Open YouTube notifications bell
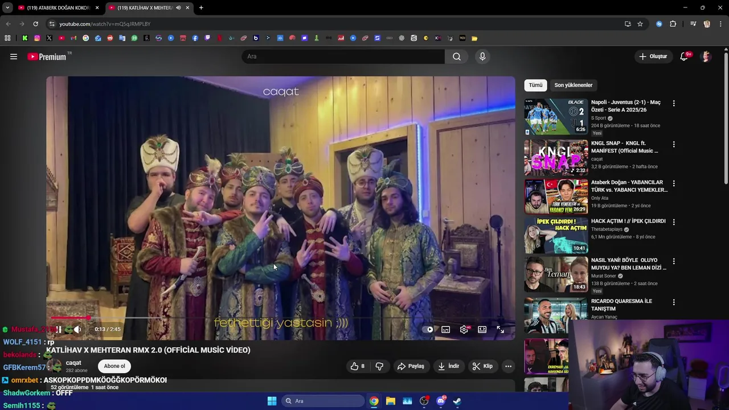Image resolution: width=729 pixels, height=410 pixels. [685, 56]
